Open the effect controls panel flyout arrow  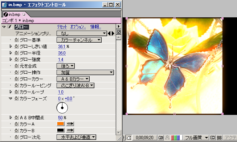(119, 26)
